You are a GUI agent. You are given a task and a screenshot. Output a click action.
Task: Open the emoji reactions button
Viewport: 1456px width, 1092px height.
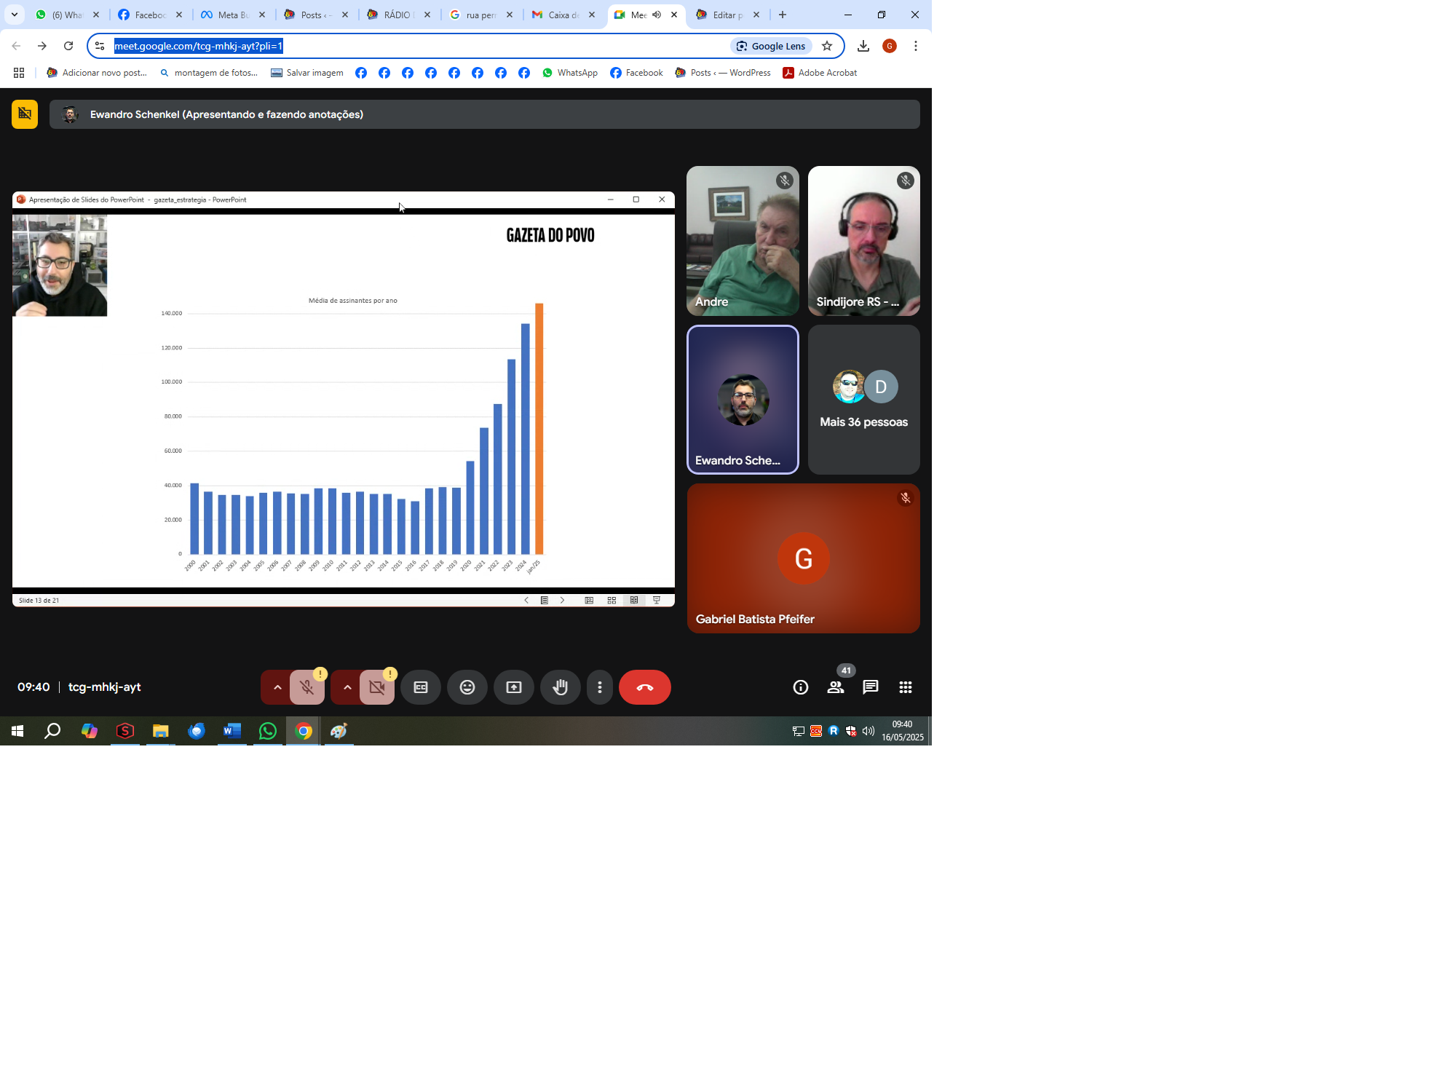(x=467, y=687)
